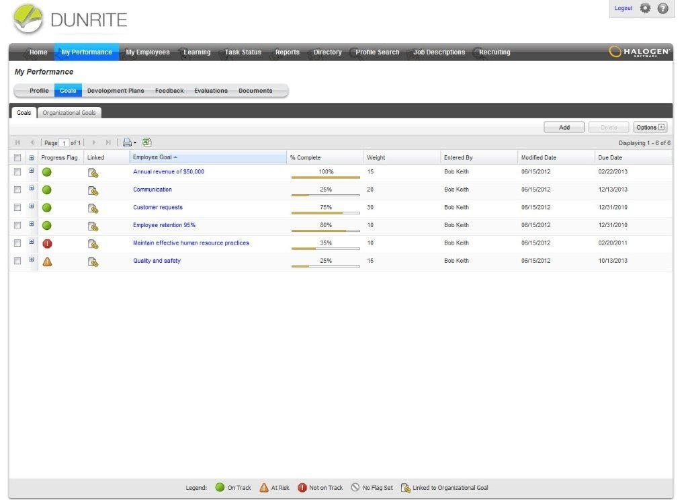Click linked icon for Annual revenue goal
Image resolution: width=688 pixels, height=504 pixels.
[93, 173]
